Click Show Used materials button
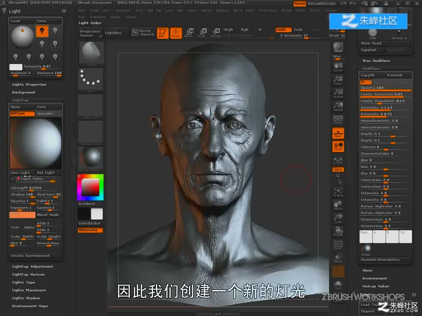 coord(386,43)
